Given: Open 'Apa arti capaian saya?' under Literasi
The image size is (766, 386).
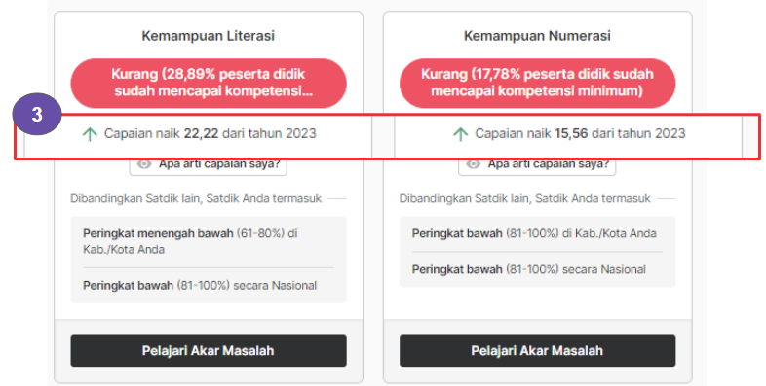Looking at the screenshot, I should [x=209, y=164].
